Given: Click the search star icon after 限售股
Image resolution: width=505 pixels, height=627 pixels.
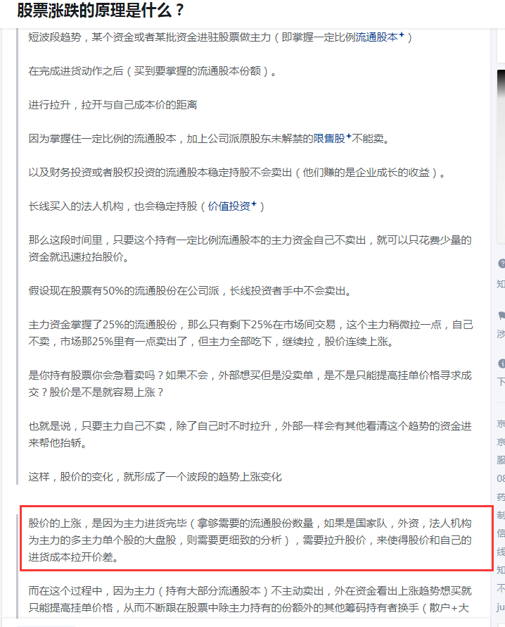Looking at the screenshot, I should 349,137.
